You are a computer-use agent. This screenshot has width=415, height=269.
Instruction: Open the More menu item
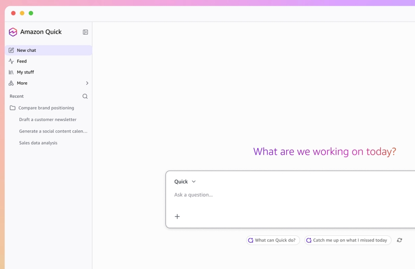[48, 83]
